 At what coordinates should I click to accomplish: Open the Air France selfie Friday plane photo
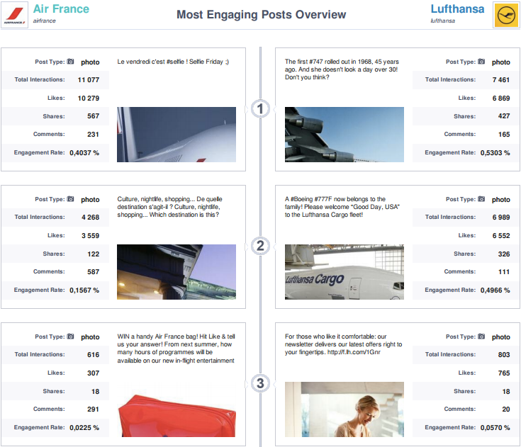pos(177,135)
